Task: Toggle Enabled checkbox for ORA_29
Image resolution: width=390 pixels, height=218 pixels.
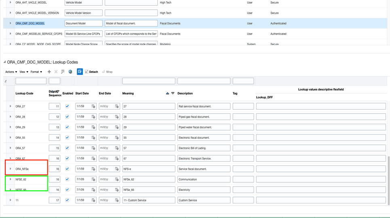Action: 67,127
